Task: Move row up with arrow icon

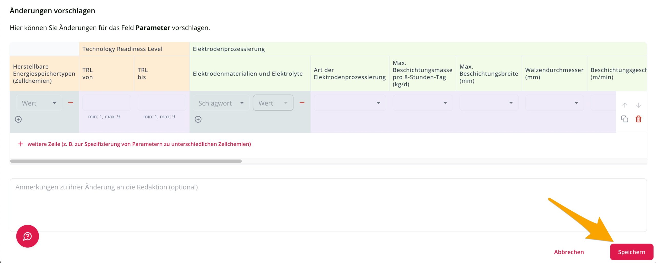Action: coord(624,105)
